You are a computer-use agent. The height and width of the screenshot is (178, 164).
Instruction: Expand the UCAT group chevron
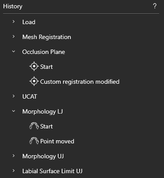pyautogui.click(x=14, y=96)
